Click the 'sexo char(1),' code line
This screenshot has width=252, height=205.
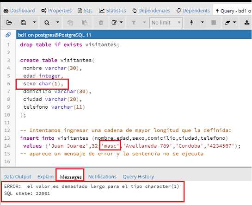(x=43, y=84)
